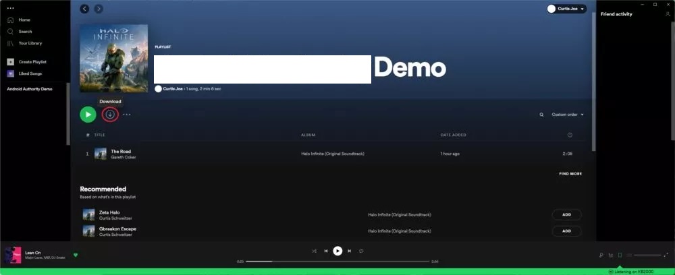Click the Lean On song title in the player bar

32,253
